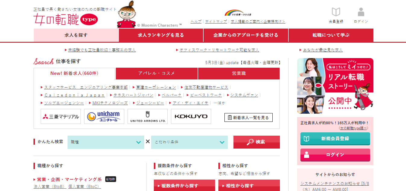Image resolution: width=406 pixels, height=191 pixels.
Task: Open the 法人営業（BtoB） link
Action: click(50, 186)
